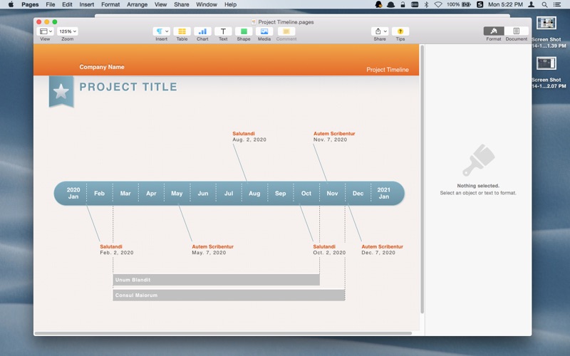
Task: Select the Feb. 2, 2020 date label
Action: pos(117,253)
